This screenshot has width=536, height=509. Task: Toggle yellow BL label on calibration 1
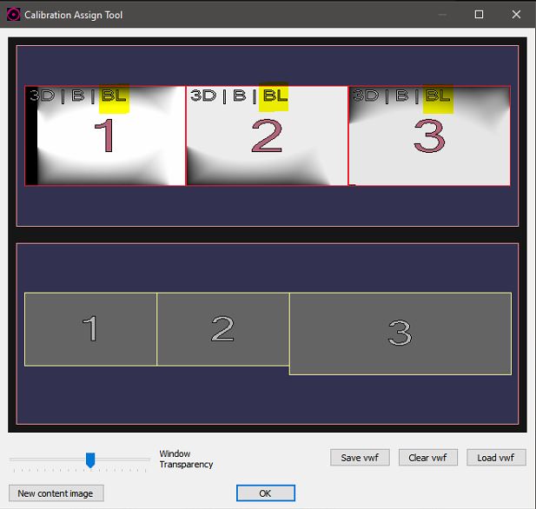tap(114, 96)
